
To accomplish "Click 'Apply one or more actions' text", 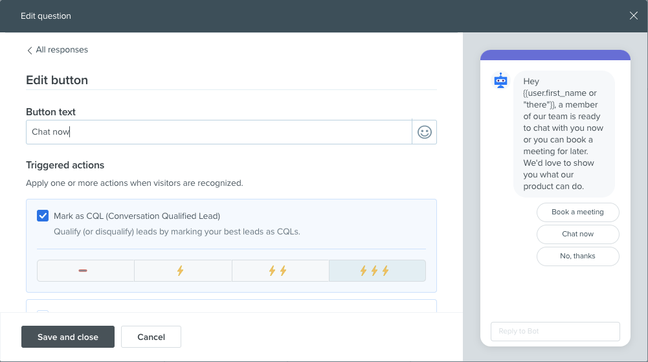I will (134, 183).
